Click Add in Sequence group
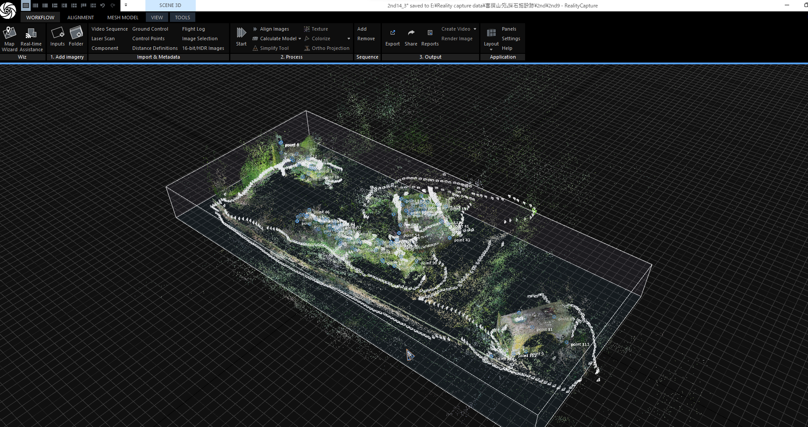The width and height of the screenshot is (808, 427). tap(362, 29)
